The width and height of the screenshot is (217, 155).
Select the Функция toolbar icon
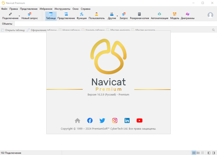[x=82, y=14]
